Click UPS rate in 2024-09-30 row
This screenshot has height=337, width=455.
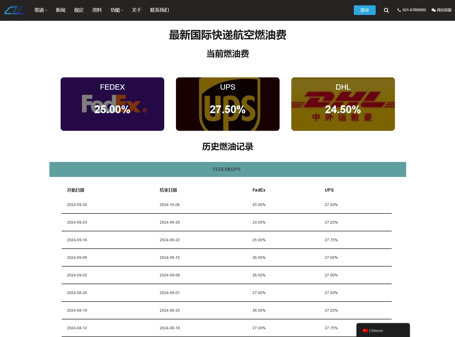(331, 205)
